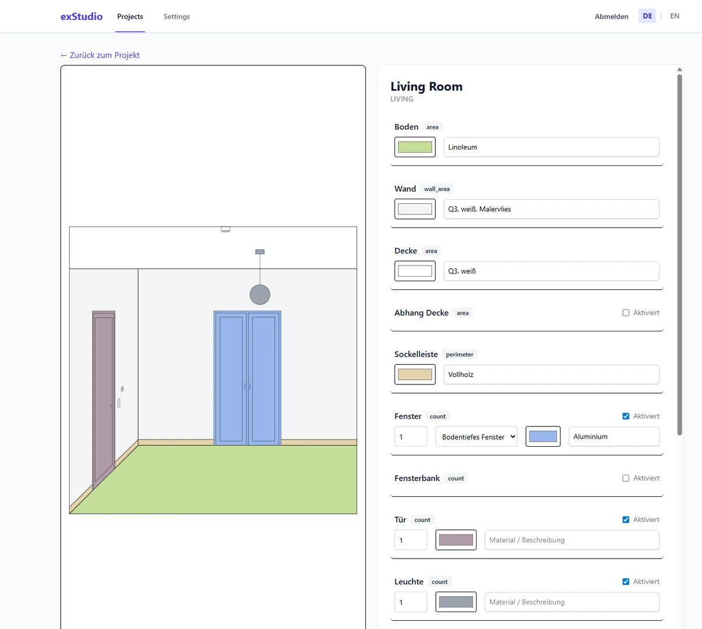Enable the Fensterbank Aktiviert checkbox
Viewport: 702px width, 629px height.
pyautogui.click(x=626, y=478)
